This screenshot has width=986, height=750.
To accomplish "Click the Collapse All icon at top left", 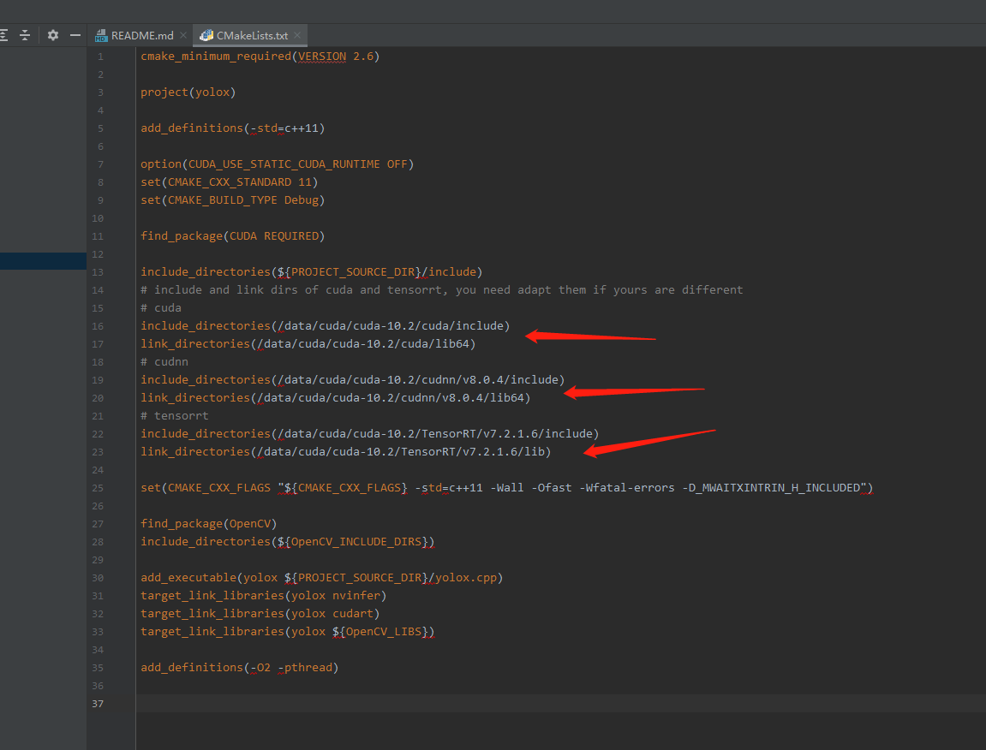I will coord(25,35).
